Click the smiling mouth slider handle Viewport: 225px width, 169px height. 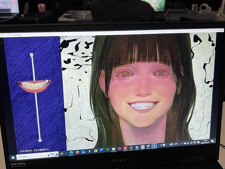[x=34, y=86]
